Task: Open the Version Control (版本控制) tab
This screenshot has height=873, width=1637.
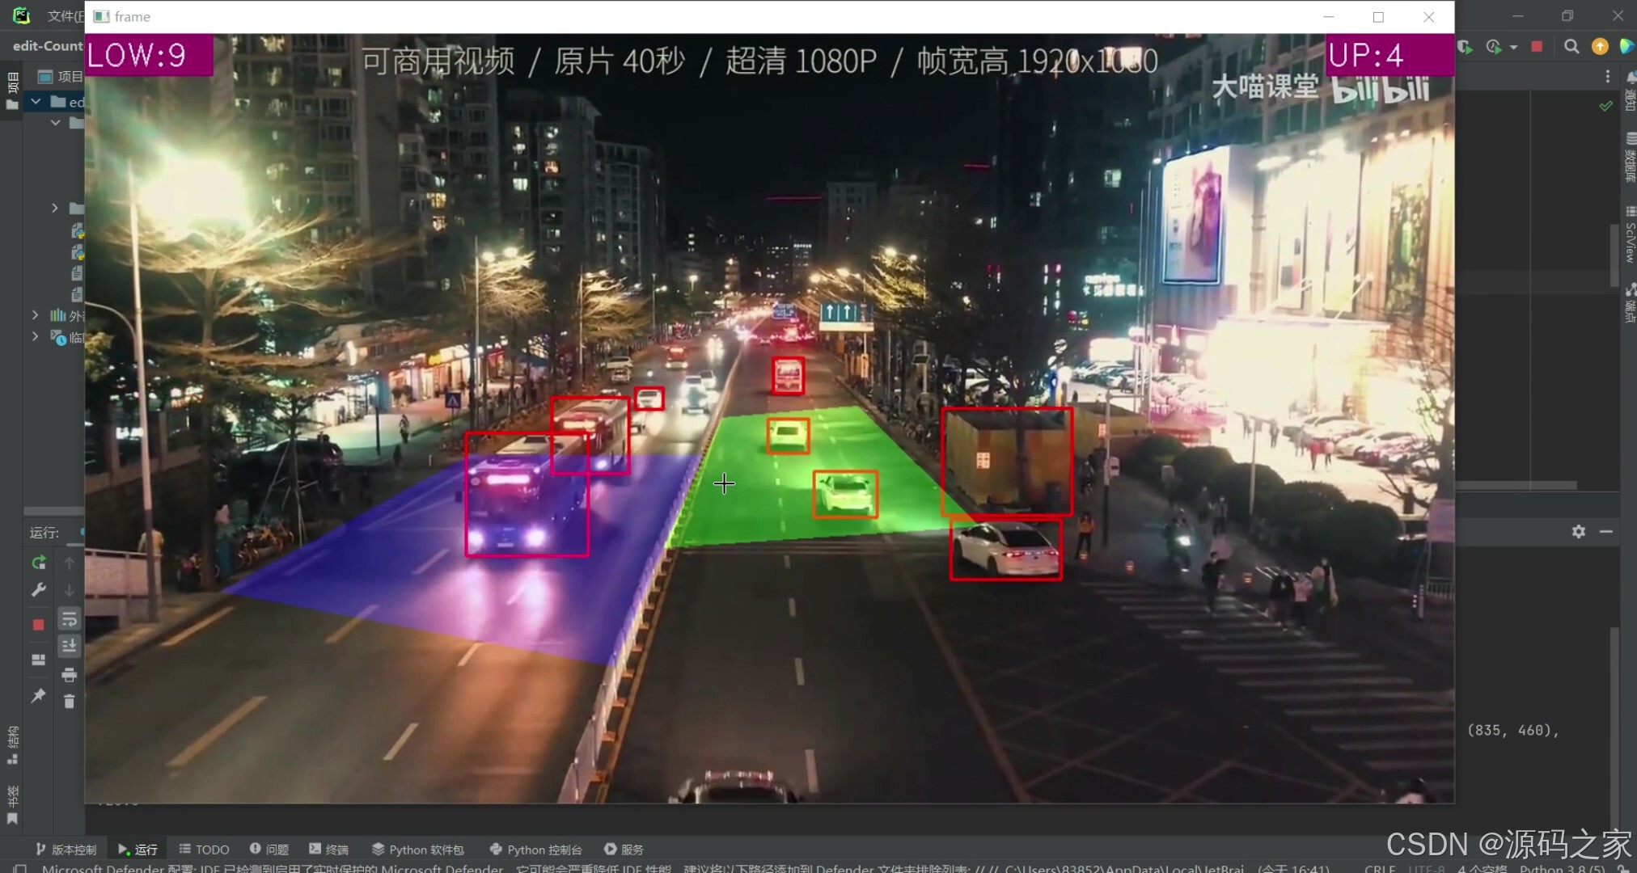Action: click(66, 850)
